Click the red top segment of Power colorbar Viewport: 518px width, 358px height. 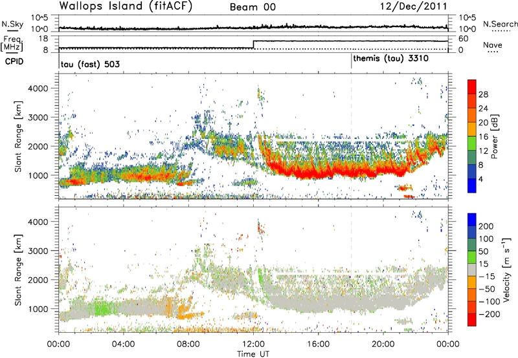click(472, 87)
